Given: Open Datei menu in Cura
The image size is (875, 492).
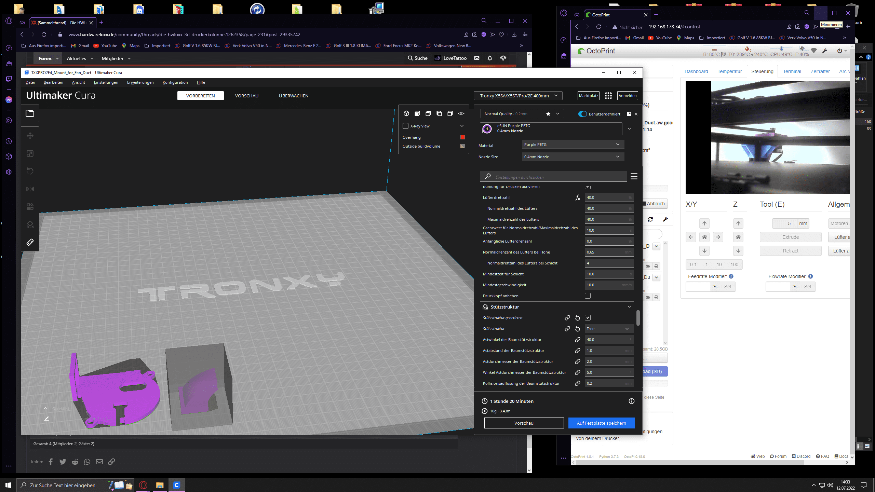Looking at the screenshot, I should (30, 82).
